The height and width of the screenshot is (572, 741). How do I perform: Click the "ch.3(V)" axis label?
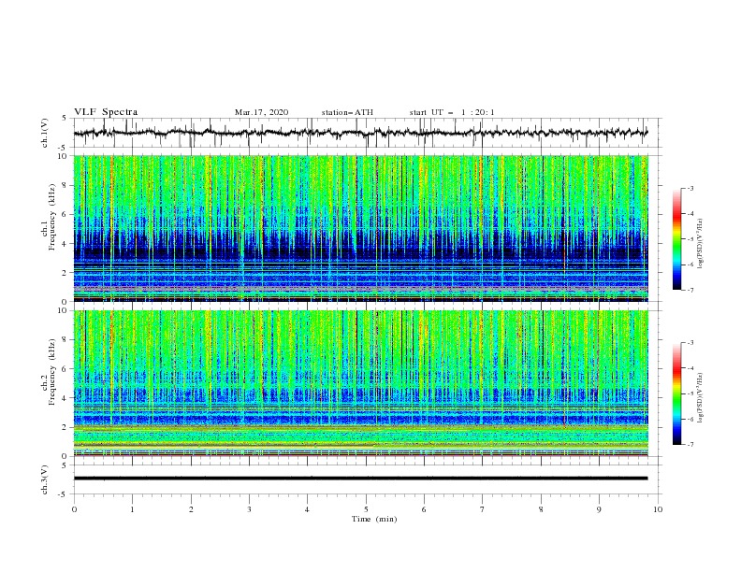[45, 479]
